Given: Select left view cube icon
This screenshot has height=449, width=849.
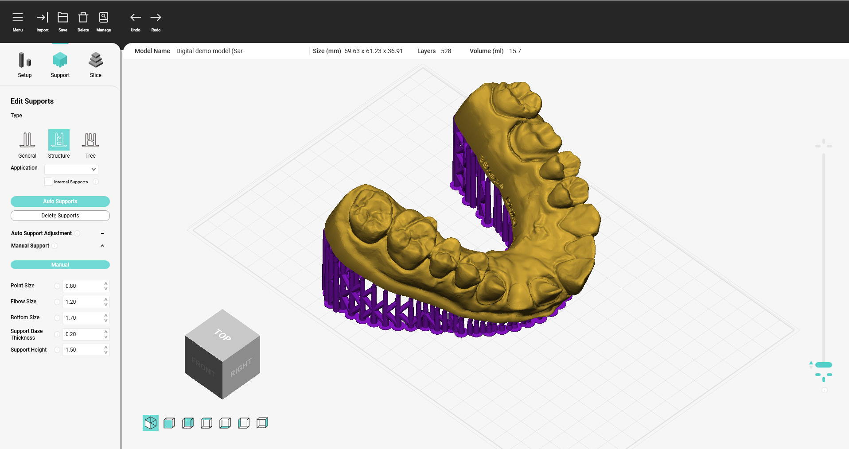Looking at the screenshot, I should point(244,423).
